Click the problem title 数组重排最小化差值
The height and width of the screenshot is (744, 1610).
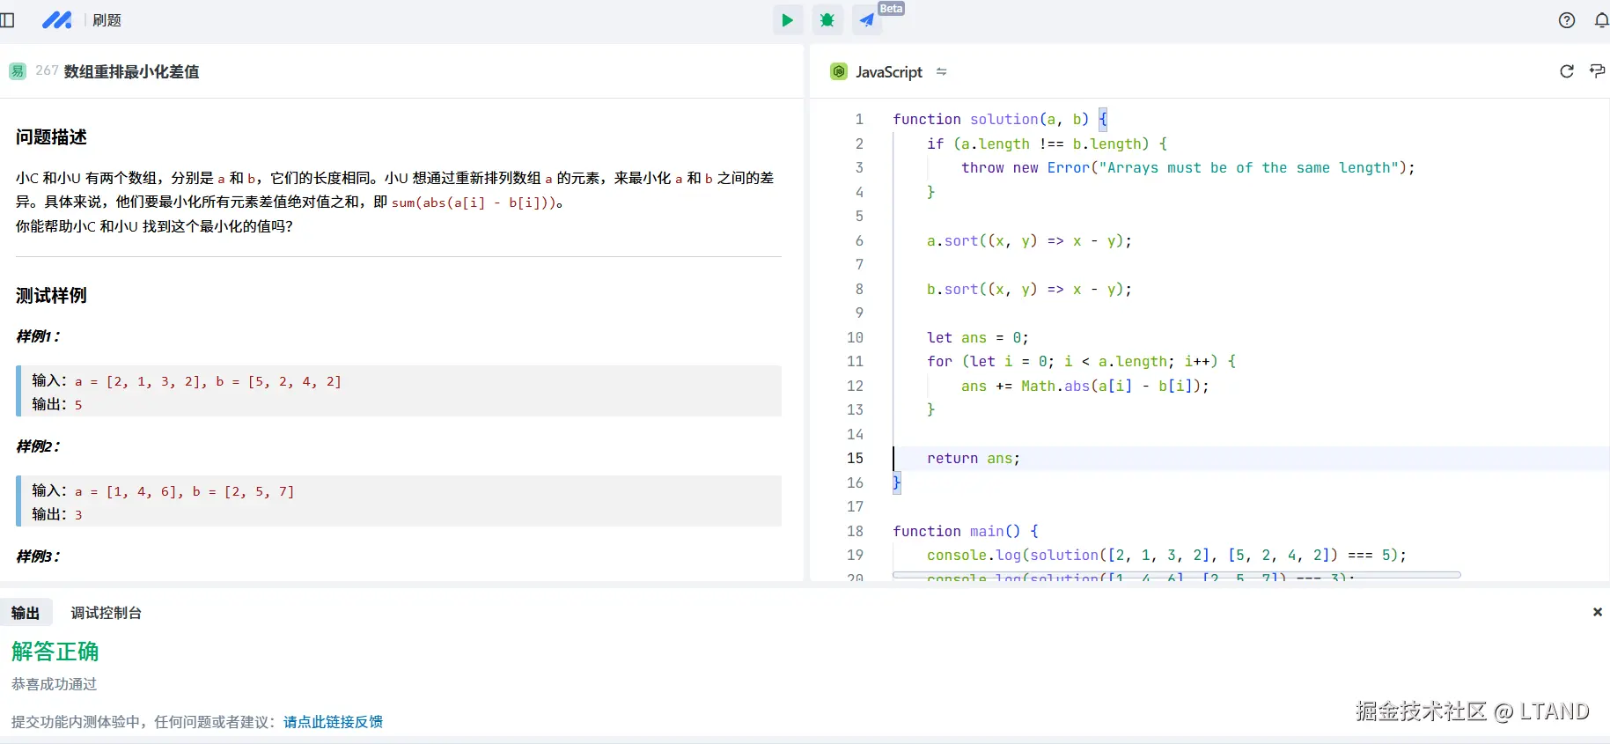pyautogui.click(x=131, y=72)
